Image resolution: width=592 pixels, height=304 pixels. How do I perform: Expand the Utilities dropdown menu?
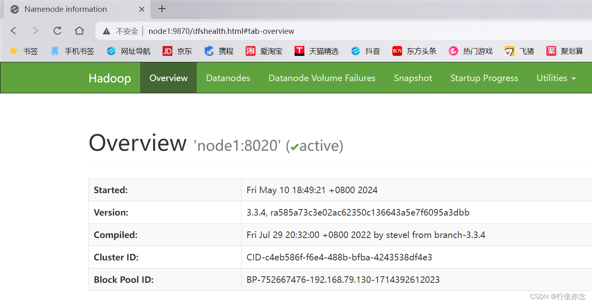click(556, 78)
